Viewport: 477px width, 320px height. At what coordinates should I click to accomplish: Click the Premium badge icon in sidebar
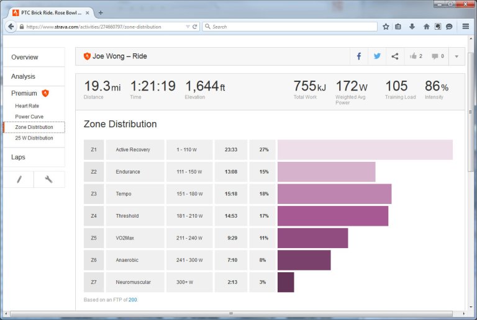45,93
